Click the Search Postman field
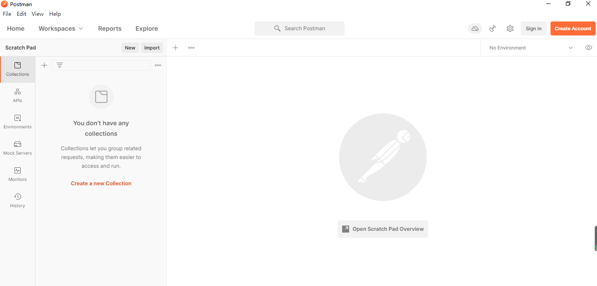Screen dimensions: 597x286 click(300, 28)
